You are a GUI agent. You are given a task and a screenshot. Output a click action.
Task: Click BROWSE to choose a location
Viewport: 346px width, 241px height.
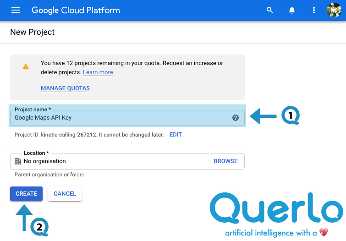[225, 161]
